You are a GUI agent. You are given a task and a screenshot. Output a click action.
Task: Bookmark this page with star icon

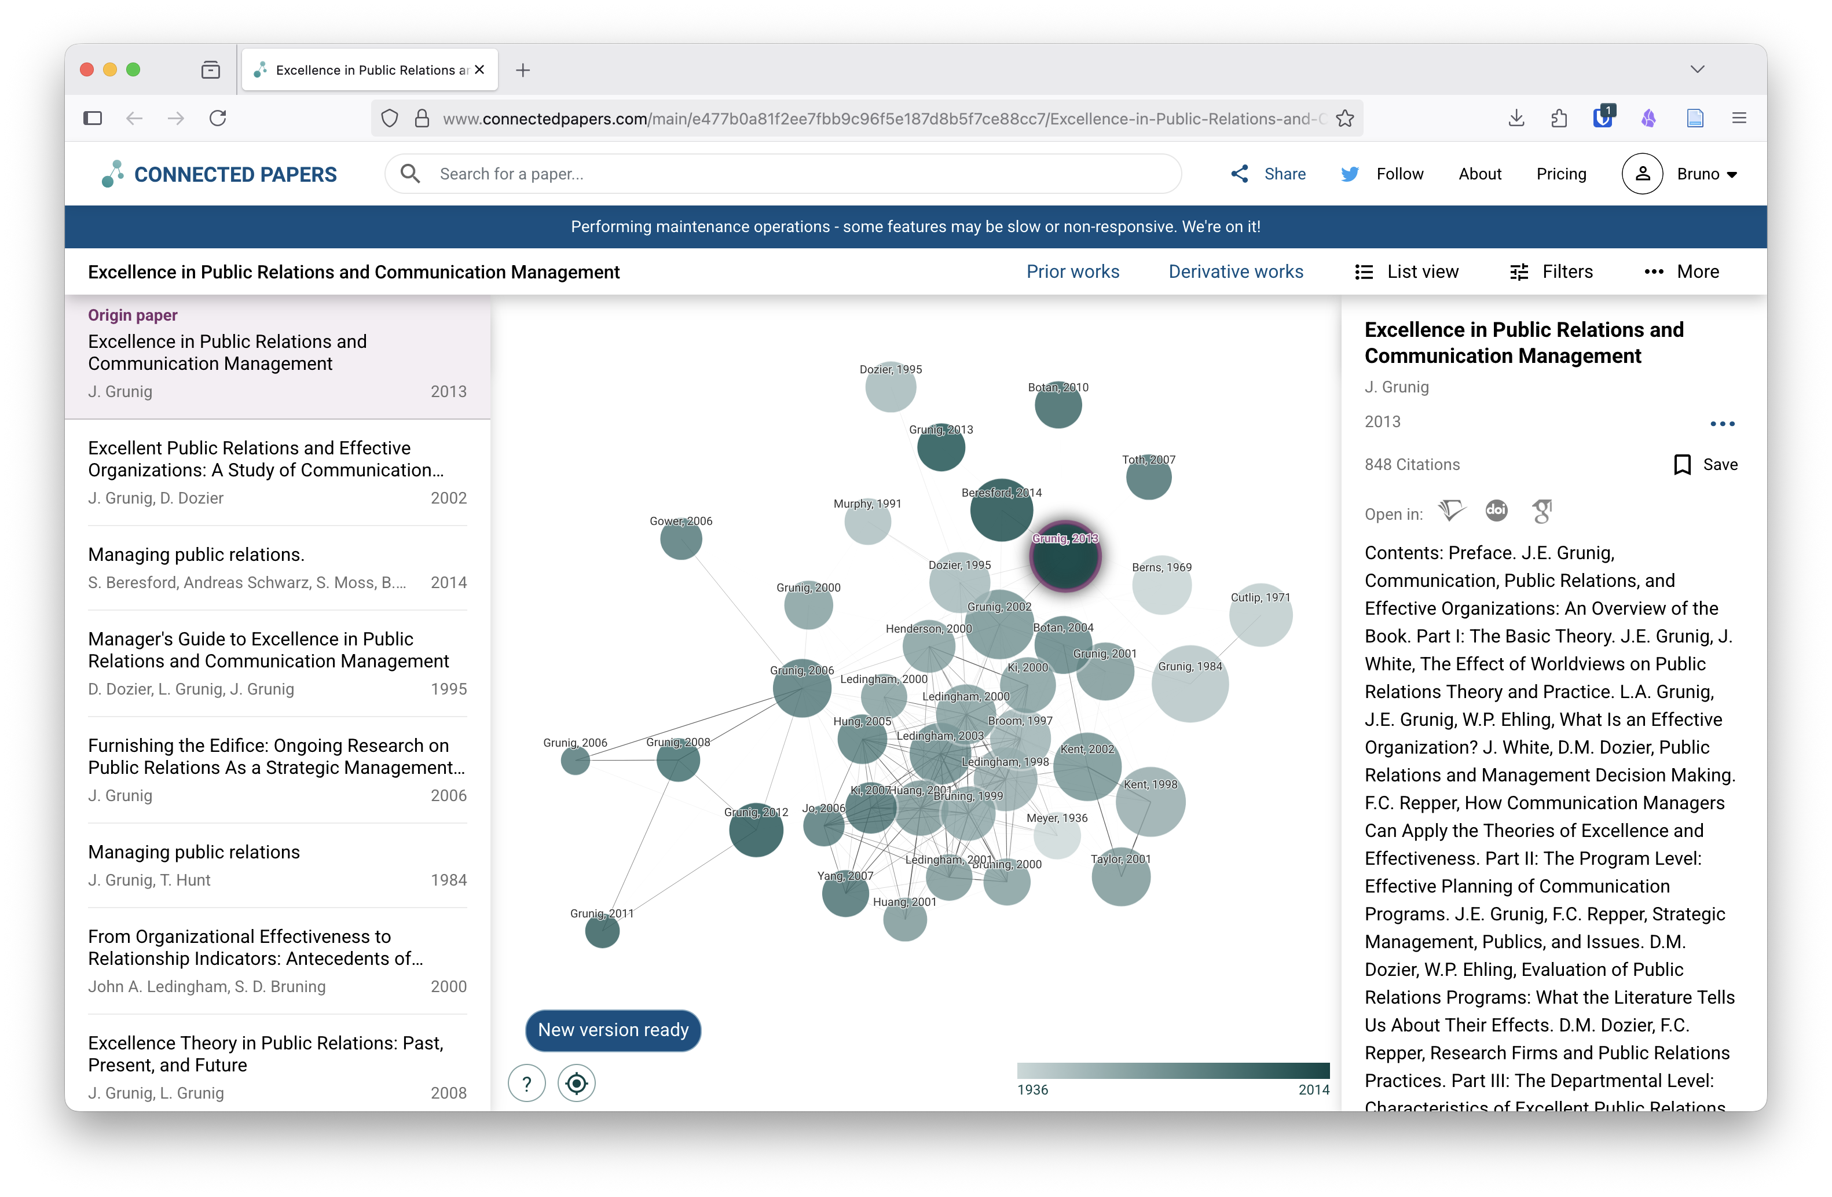click(x=1344, y=119)
